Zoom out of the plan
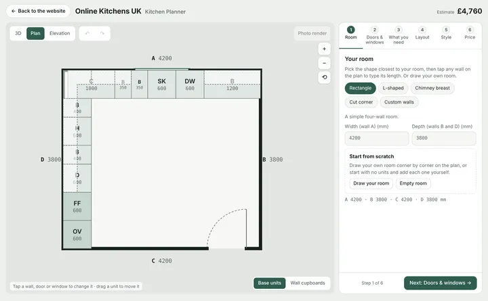The image size is (488, 301). click(324, 63)
